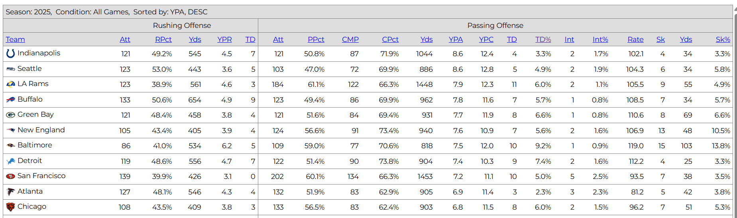
Task: Click the Seattle Seahawks team logo
Action: click(x=11, y=69)
